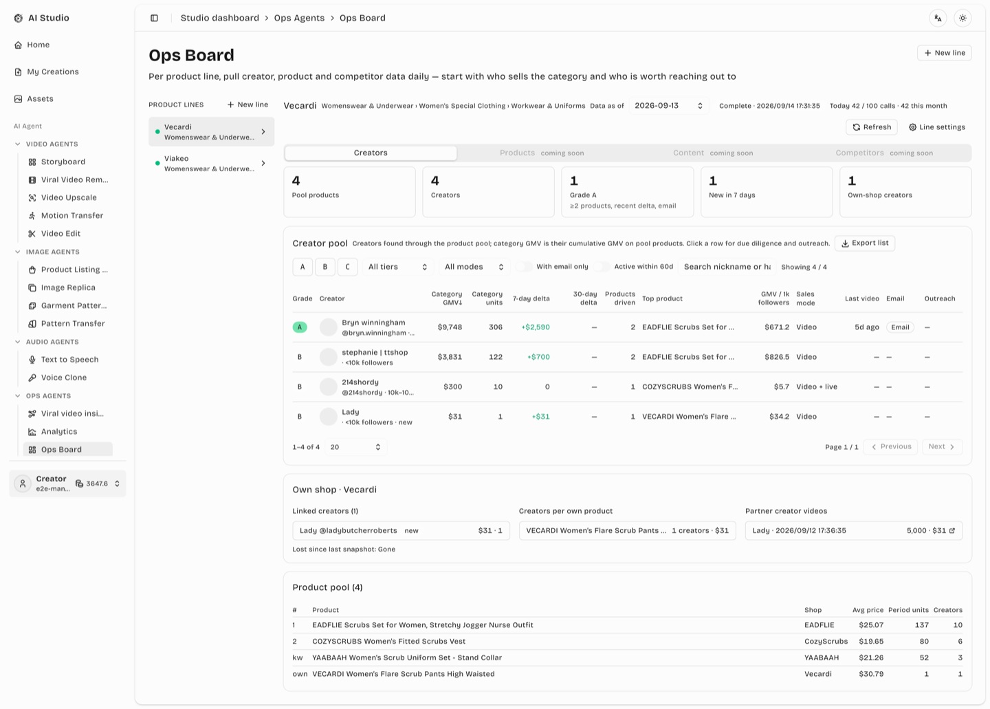Open the All tiers dropdown
The height and width of the screenshot is (709, 990).
[x=397, y=267]
